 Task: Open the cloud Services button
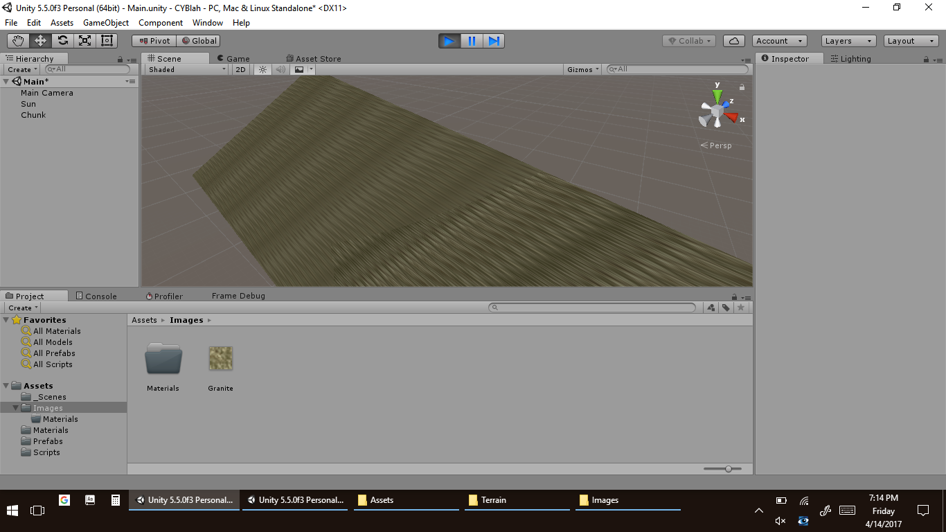733,41
